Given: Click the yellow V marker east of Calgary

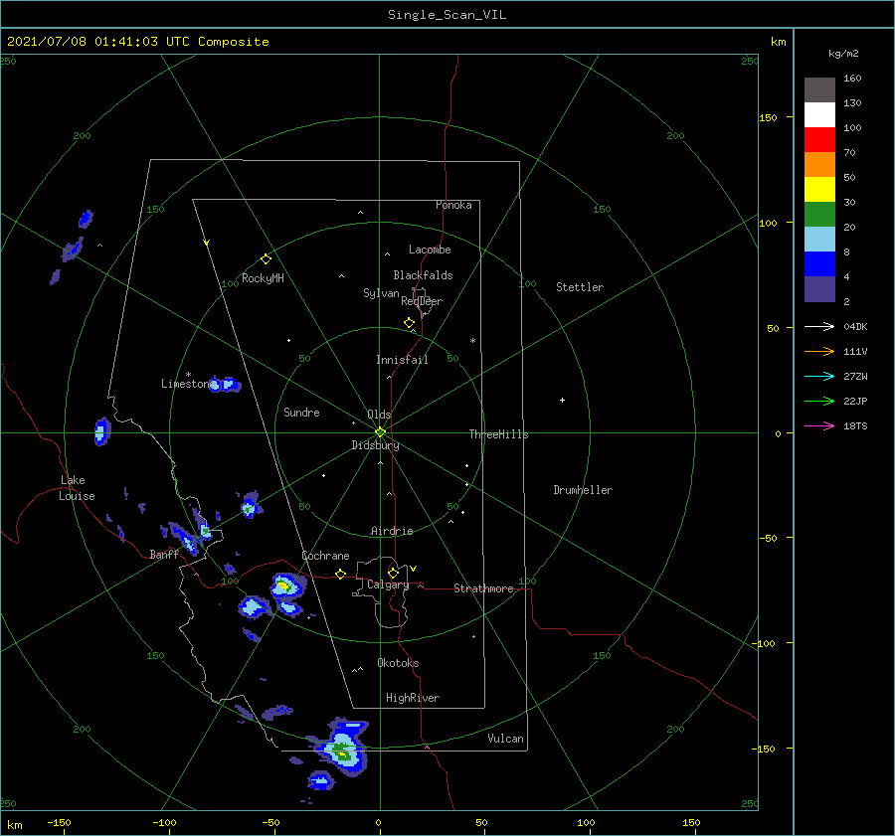Looking at the screenshot, I should point(414,569).
